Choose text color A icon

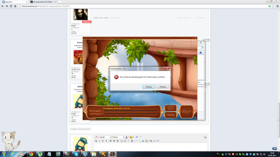127,137
